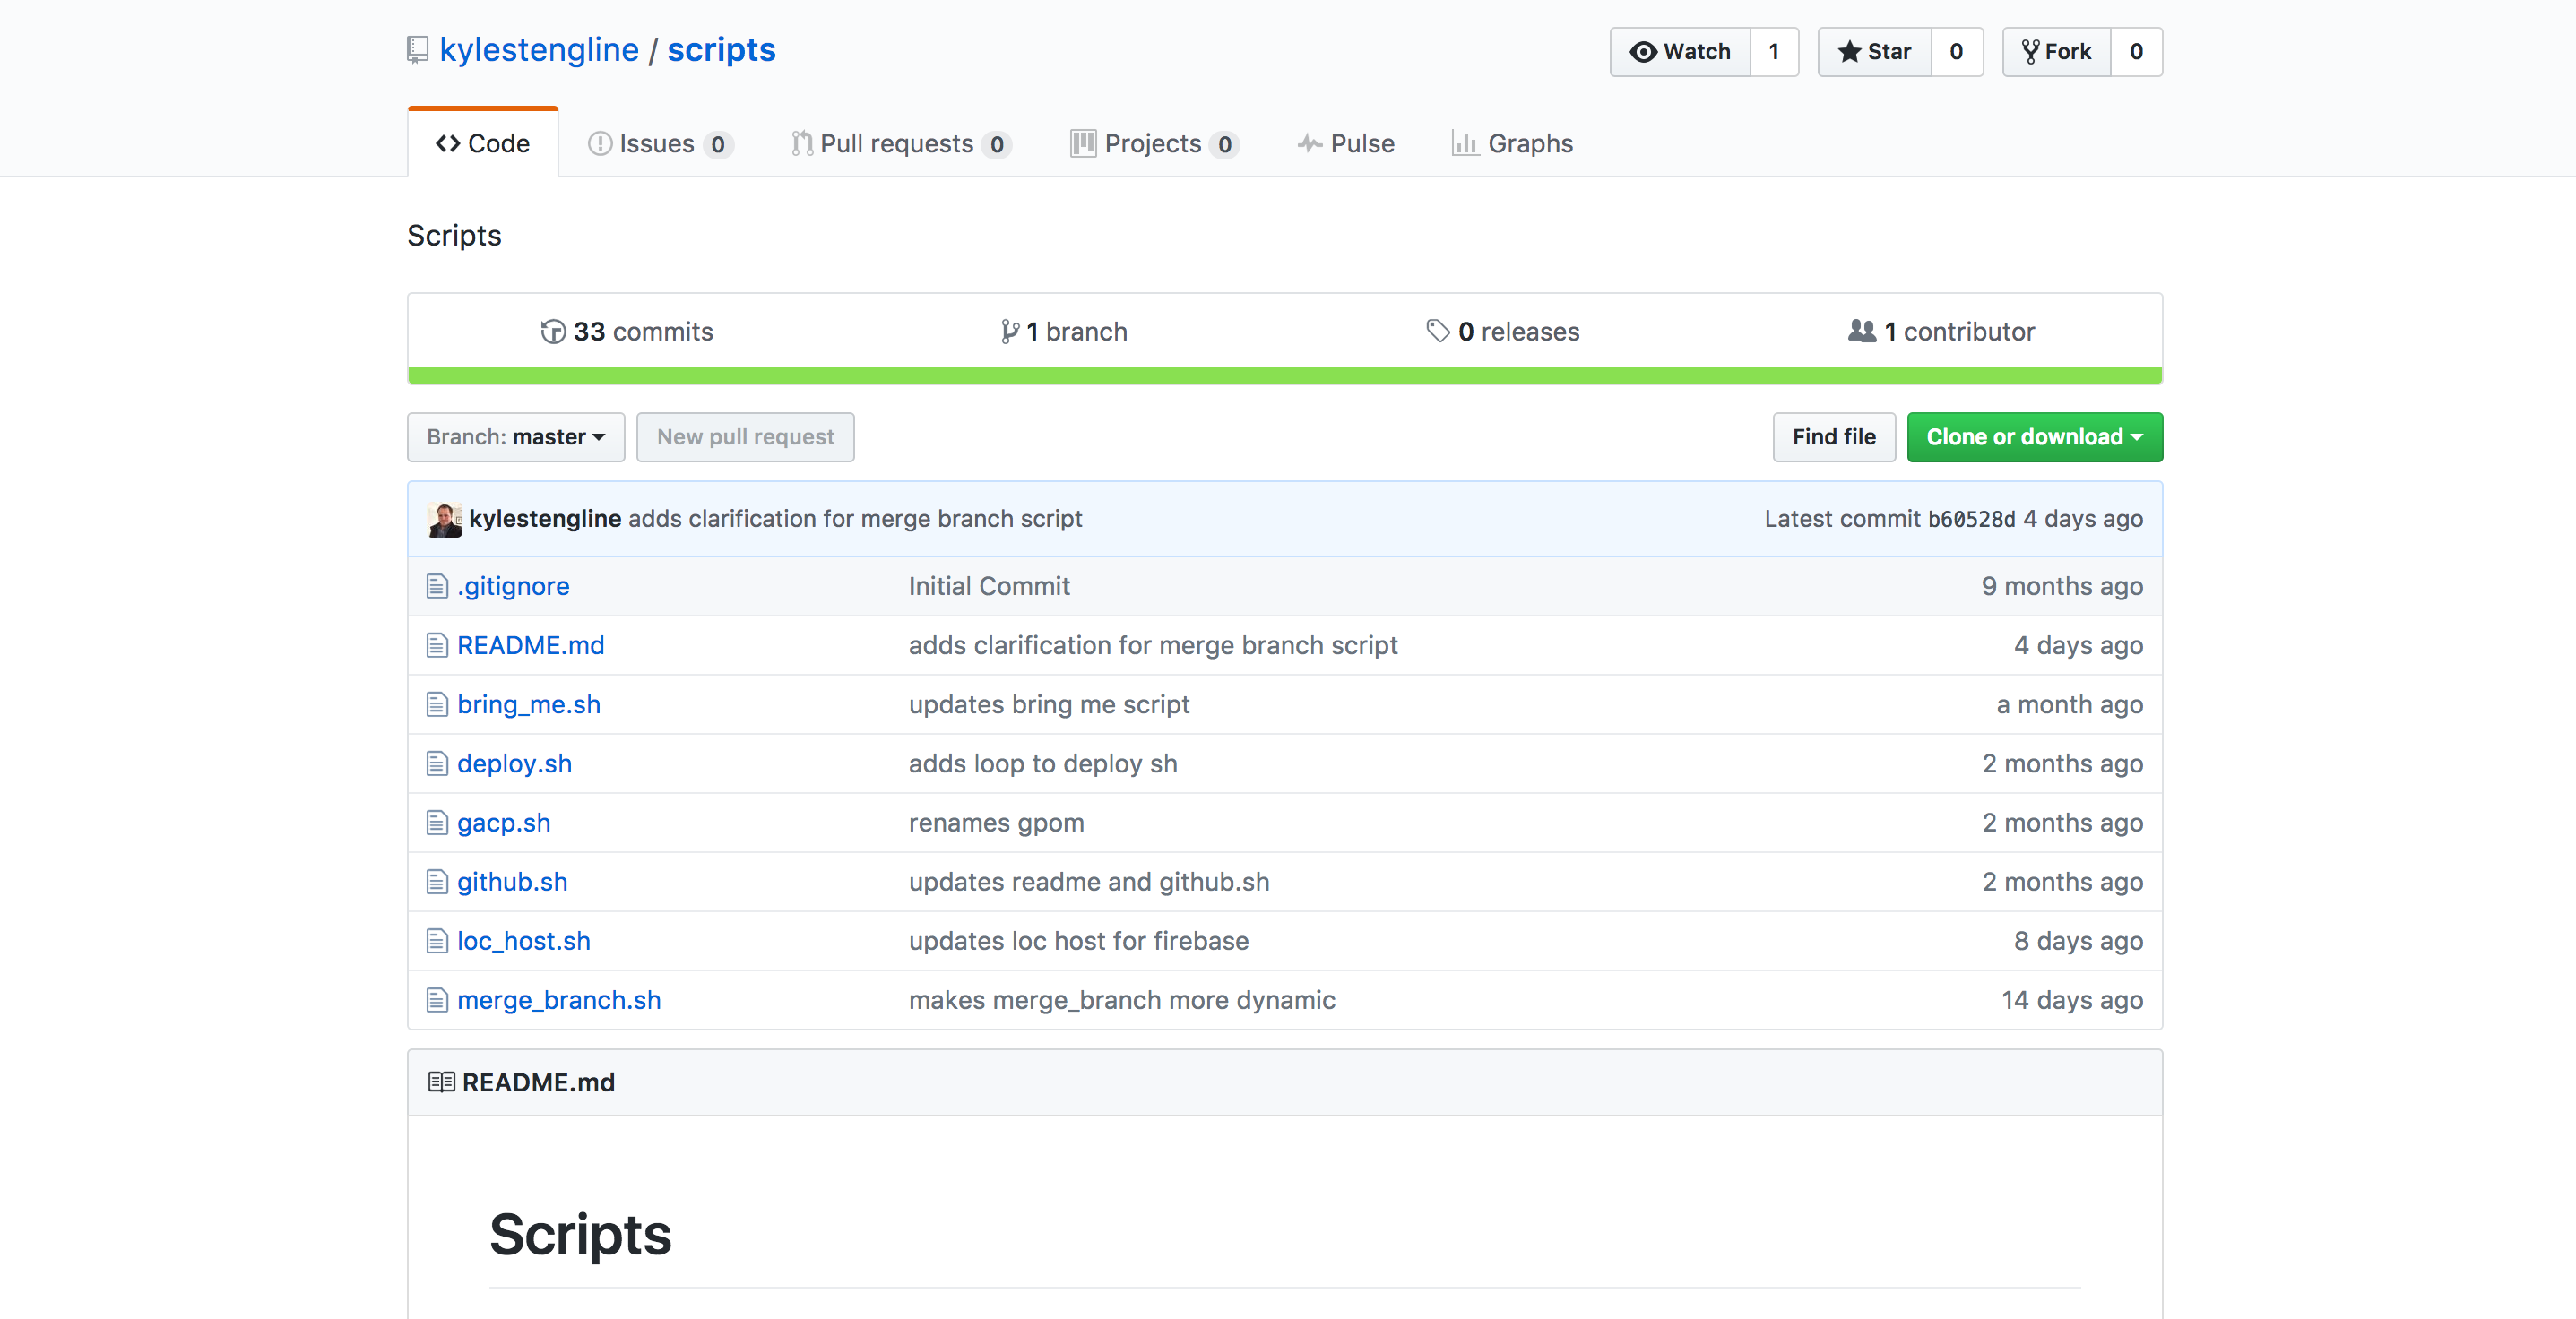Star the scripts repository

click(1874, 52)
